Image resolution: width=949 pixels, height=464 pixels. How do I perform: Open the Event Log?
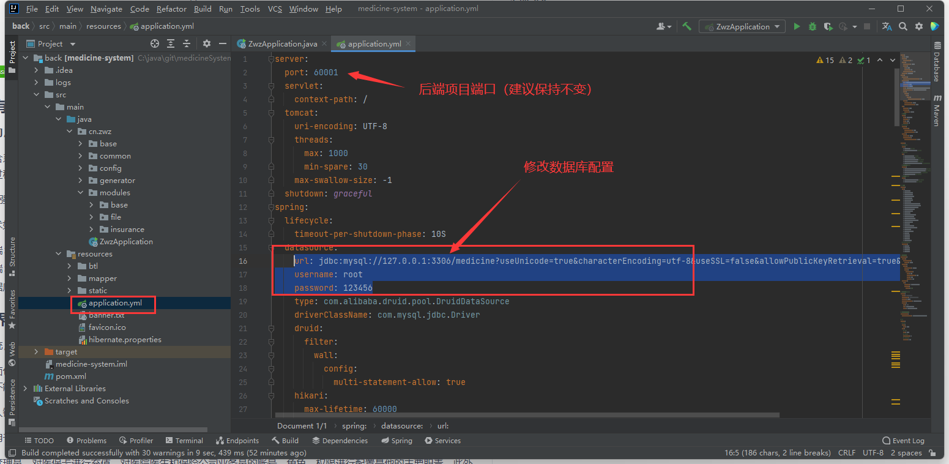tap(903, 440)
